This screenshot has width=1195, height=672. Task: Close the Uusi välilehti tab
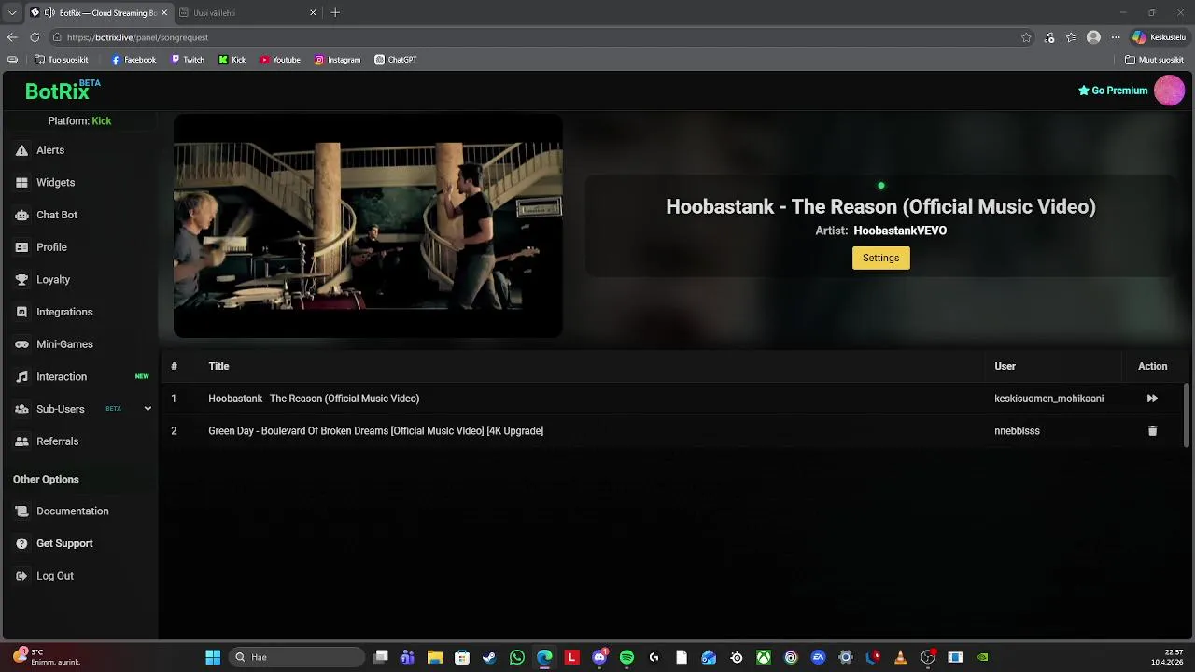[x=313, y=13]
